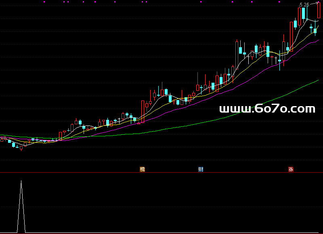Click the red 涨 marker icon
Screen dimensions: 323x234
(291, 169)
